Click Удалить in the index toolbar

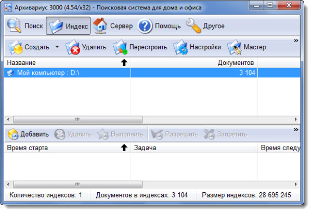click(x=86, y=47)
